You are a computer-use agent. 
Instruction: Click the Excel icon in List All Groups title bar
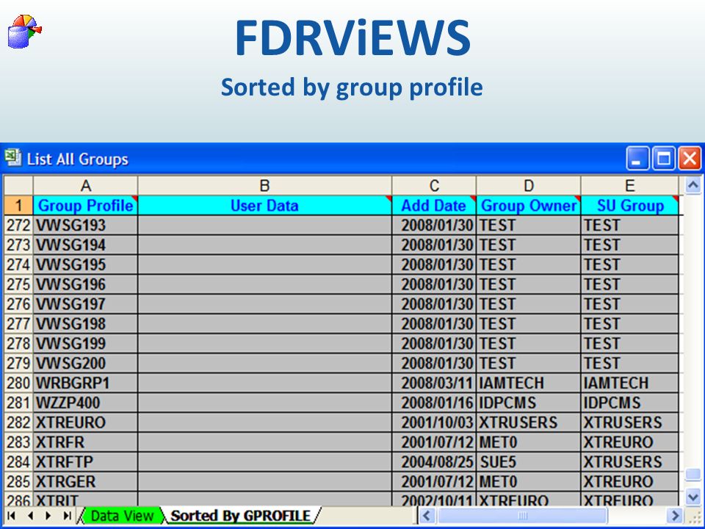(12, 158)
